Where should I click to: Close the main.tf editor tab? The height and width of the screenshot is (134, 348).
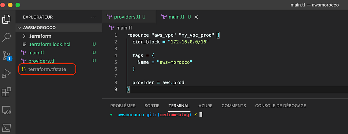(196, 17)
